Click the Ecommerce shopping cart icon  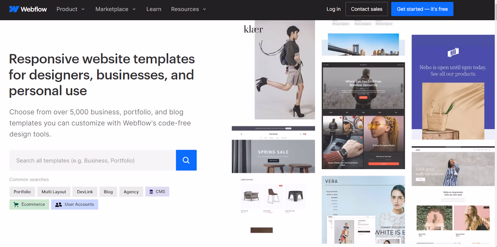(x=16, y=205)
